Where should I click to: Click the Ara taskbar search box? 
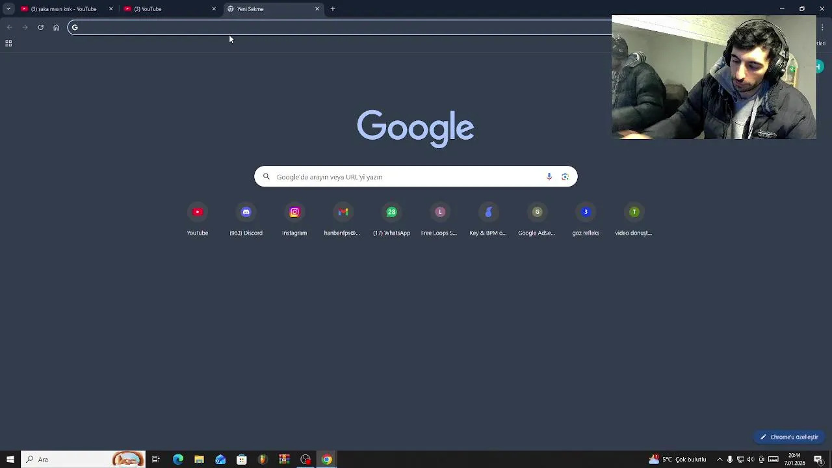[x=83, y=460]
